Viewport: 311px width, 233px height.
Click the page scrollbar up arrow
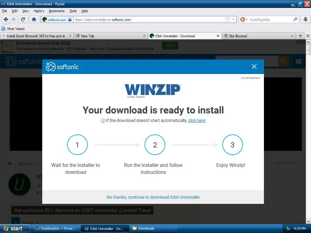pos(309,42)
